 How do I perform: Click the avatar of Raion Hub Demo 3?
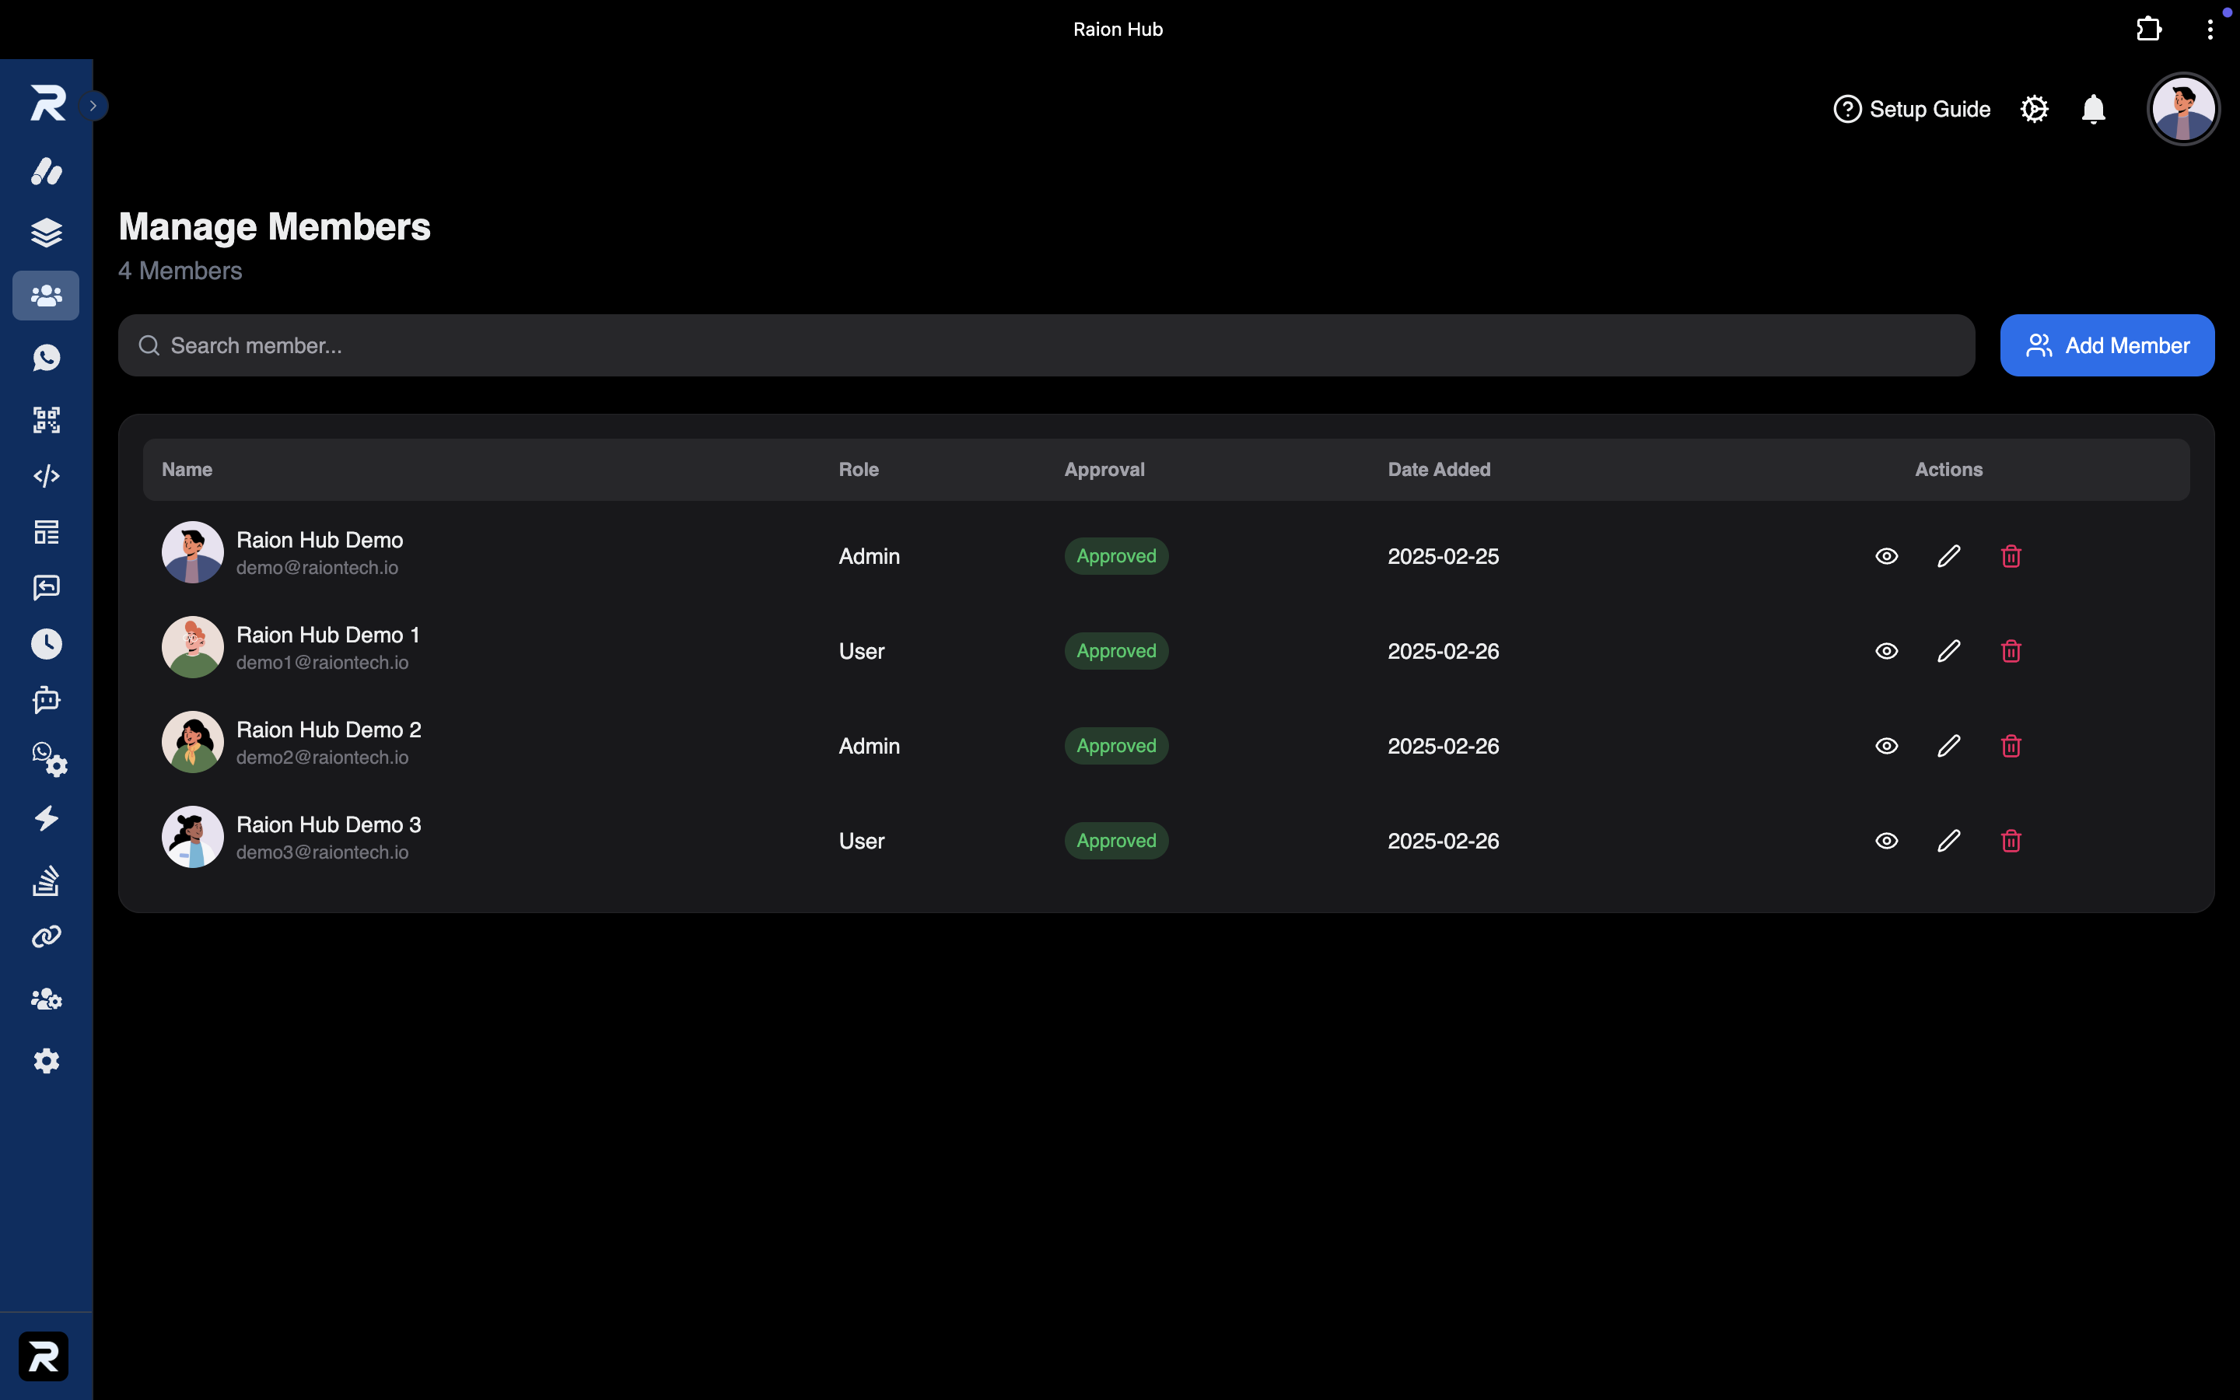point(193,837)
